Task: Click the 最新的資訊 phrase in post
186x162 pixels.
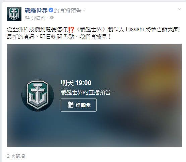Action: tap(21, 37)
